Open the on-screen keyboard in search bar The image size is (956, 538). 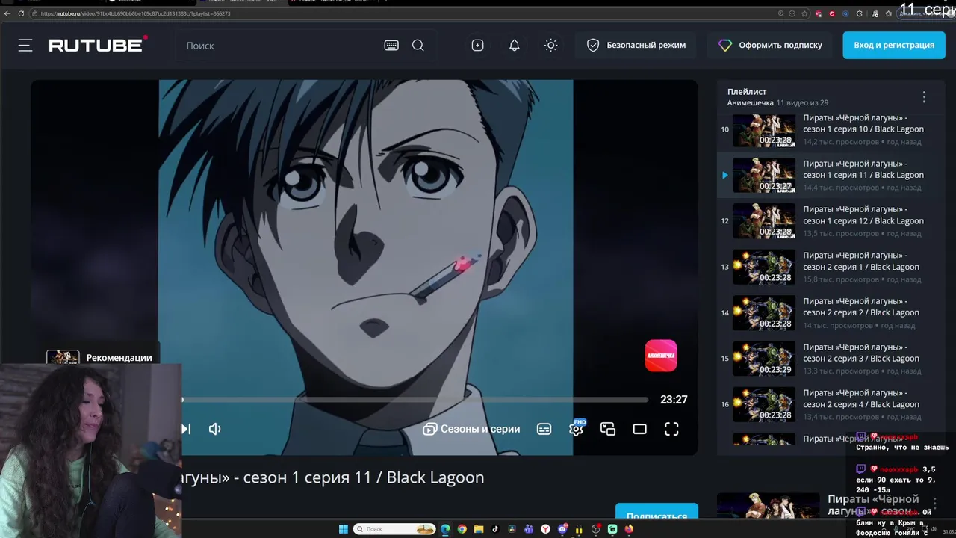point(391,46)
